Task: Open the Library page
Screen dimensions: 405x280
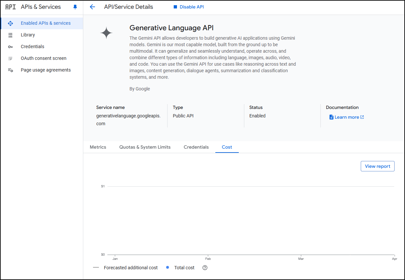Action: (42, 35)
